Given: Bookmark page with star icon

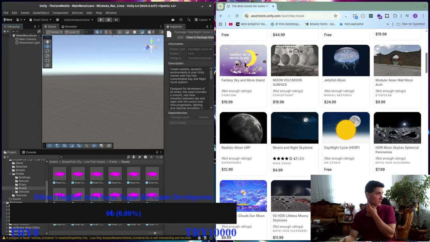Looking at the screenshot, I should click(335, 16).
